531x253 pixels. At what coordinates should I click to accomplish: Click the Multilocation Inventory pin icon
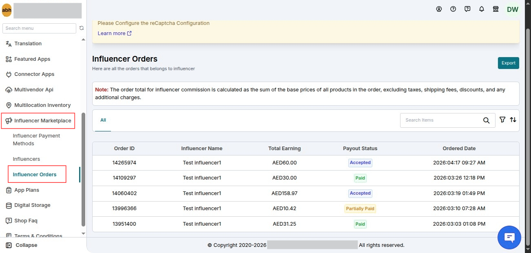tap(9, 105)
